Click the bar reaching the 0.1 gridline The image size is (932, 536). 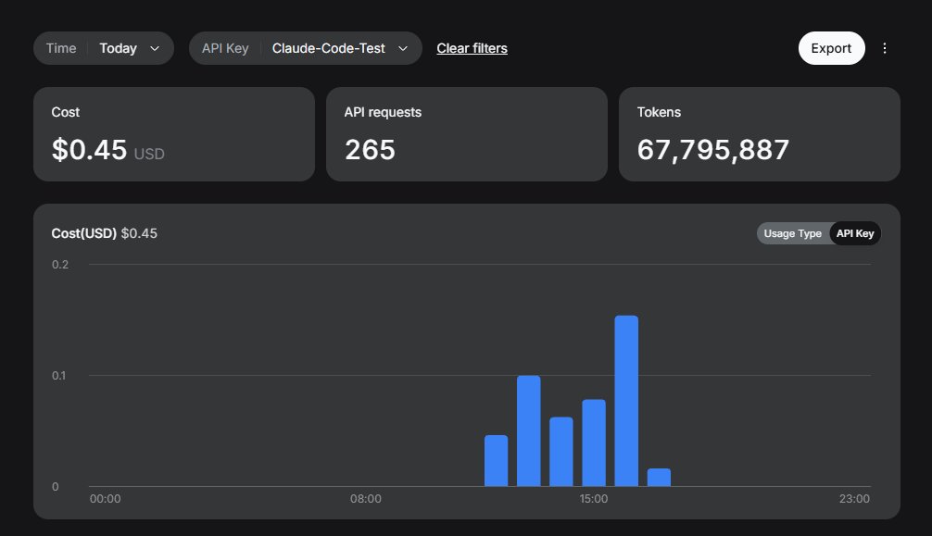click(528, 431)
